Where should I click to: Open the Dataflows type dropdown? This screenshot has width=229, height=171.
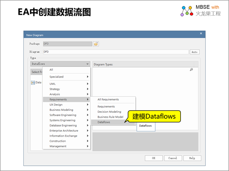coord(60,64)
